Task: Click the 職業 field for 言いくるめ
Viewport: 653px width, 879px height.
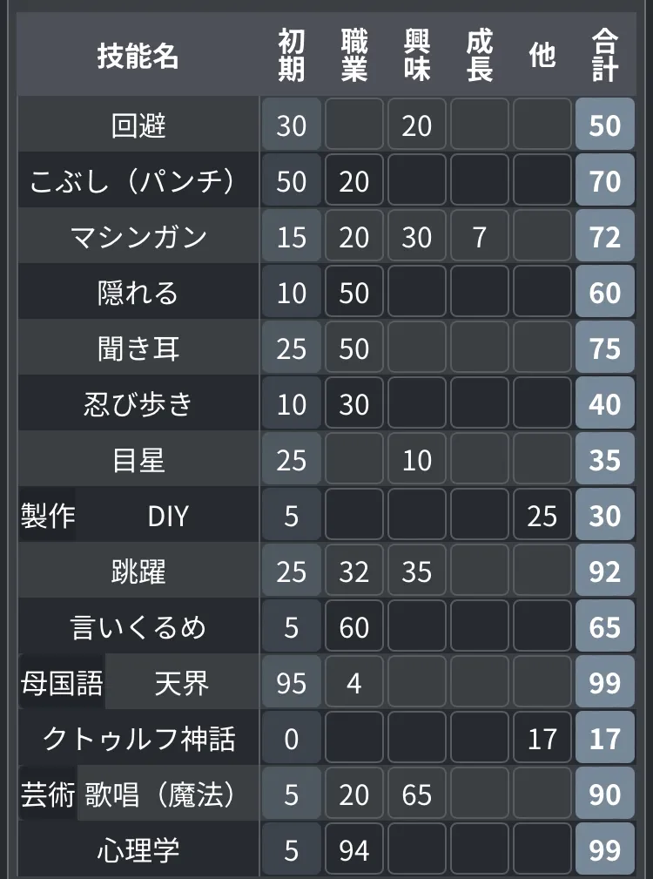Action: (354, 628)
